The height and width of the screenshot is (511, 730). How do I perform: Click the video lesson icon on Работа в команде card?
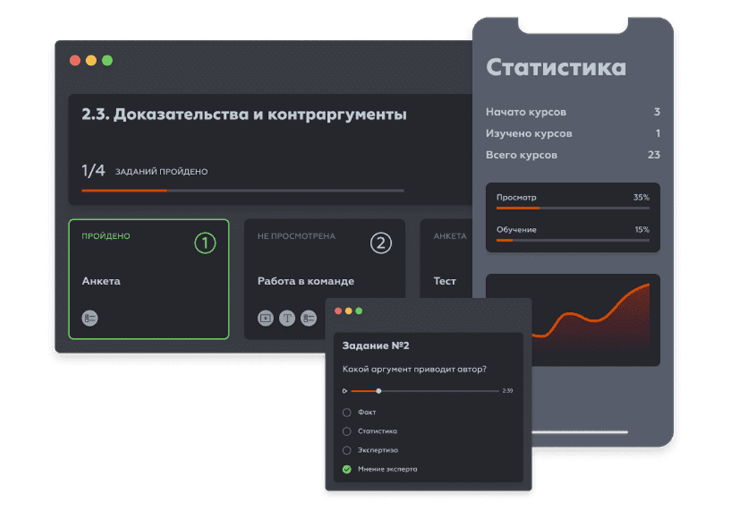coord(266,318)
